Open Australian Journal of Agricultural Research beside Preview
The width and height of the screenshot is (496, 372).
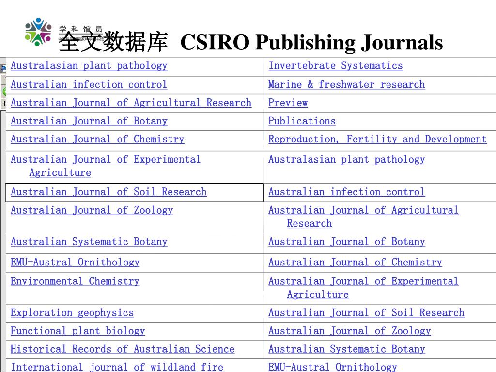point(131,103)
